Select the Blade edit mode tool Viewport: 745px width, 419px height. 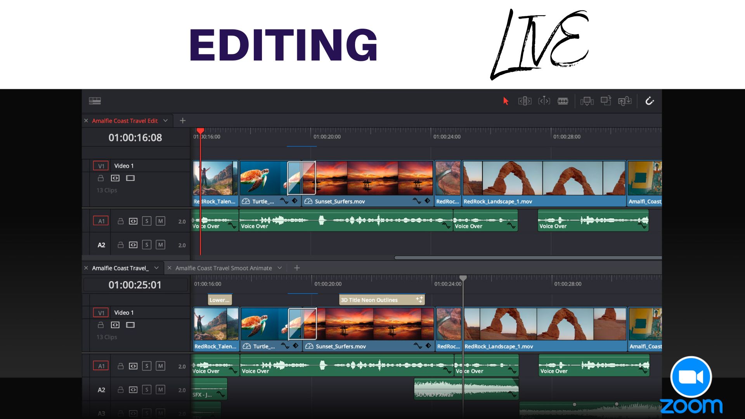coord(563,101)
